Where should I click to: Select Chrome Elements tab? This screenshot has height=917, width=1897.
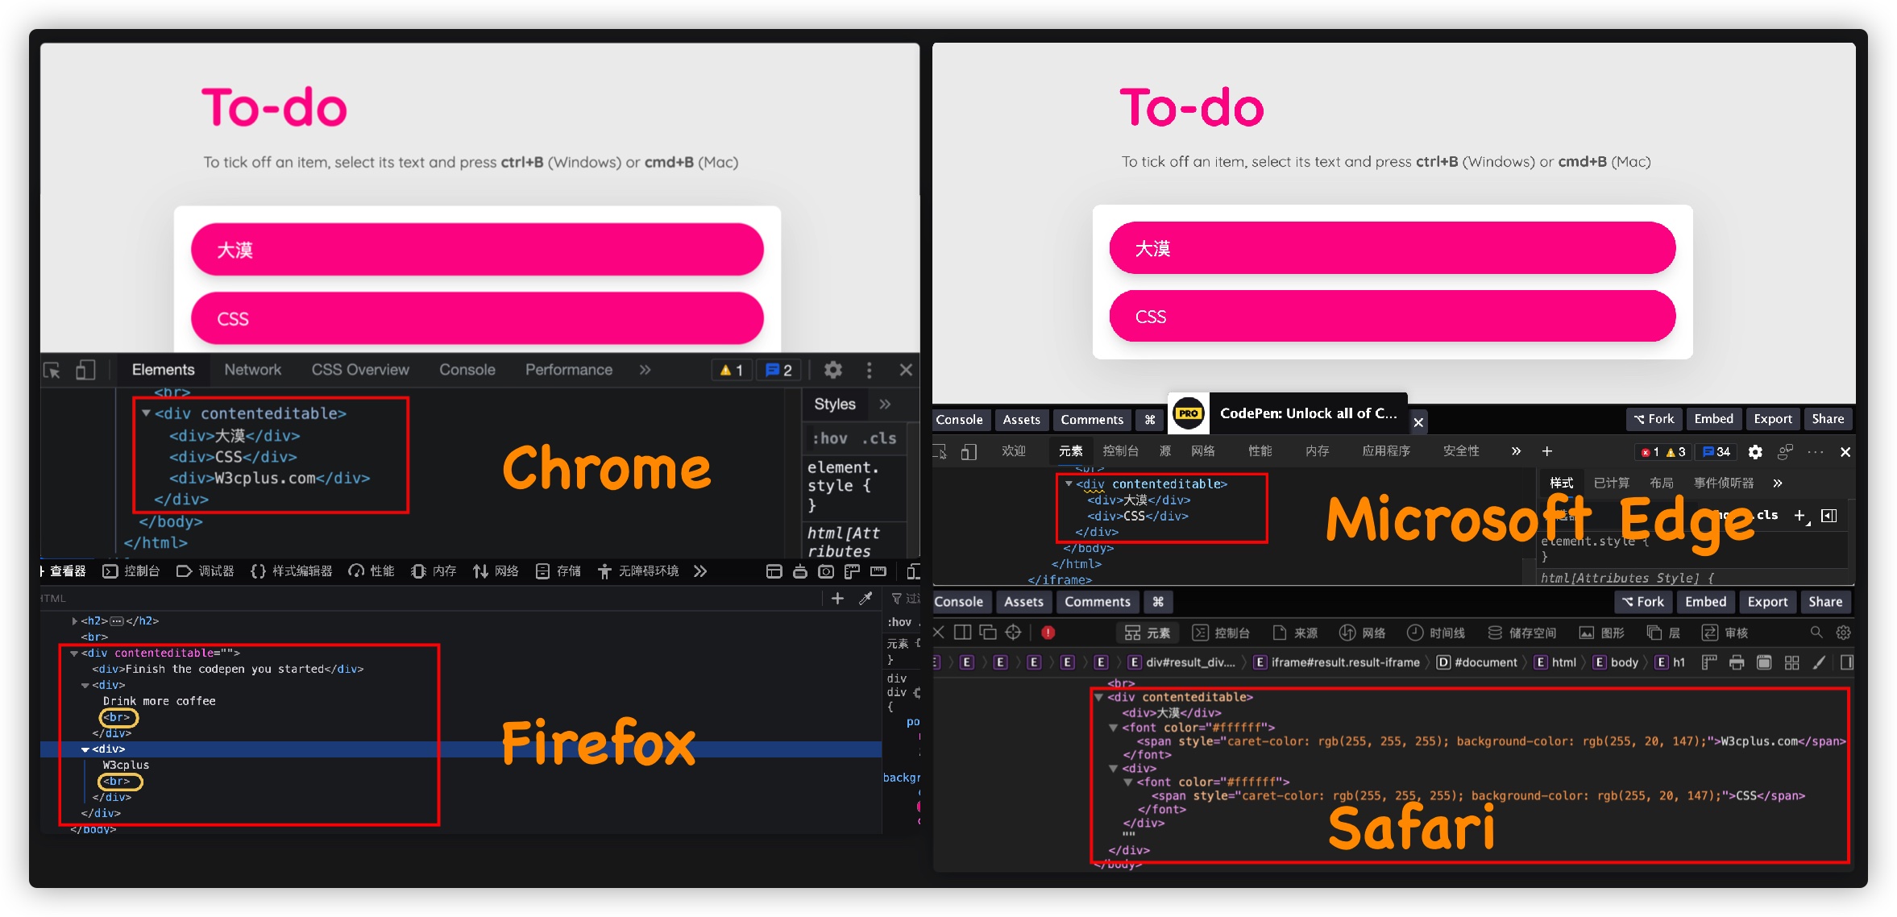click(x=164, y=370)
